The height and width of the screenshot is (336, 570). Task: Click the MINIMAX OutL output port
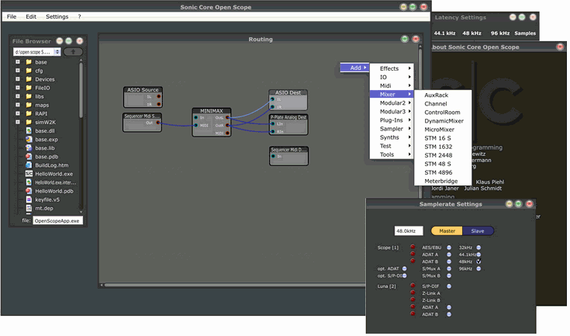[227, 118]
